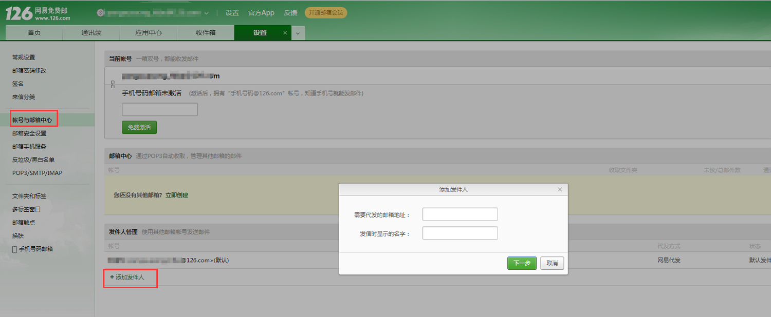Click the 免费激活 button
Image resolution: width=771 pixels, height=317 pixels.
[x=139, y=127]
